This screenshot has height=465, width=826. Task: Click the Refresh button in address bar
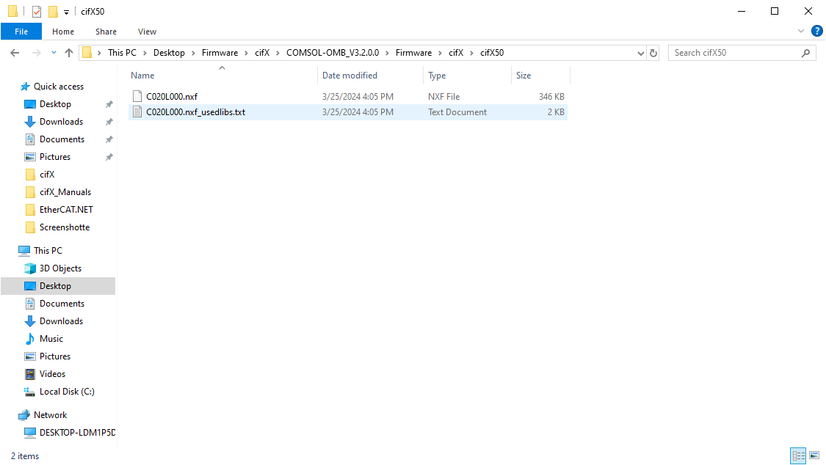click(x=654, y=53)
